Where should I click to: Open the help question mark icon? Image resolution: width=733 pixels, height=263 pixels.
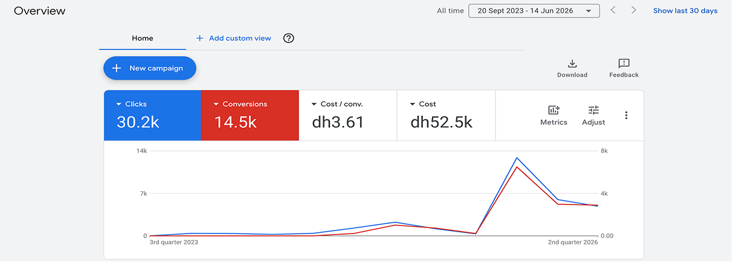[289, 39]
